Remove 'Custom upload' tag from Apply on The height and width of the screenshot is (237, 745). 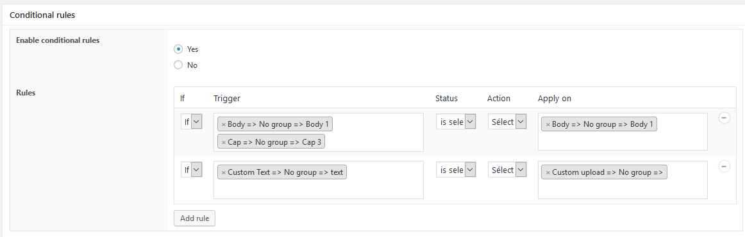[548, 172]
